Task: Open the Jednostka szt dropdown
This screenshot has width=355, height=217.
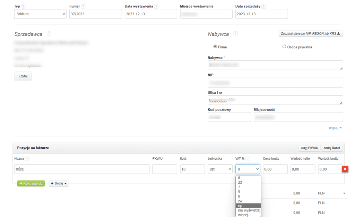Action: click(220, 169)
